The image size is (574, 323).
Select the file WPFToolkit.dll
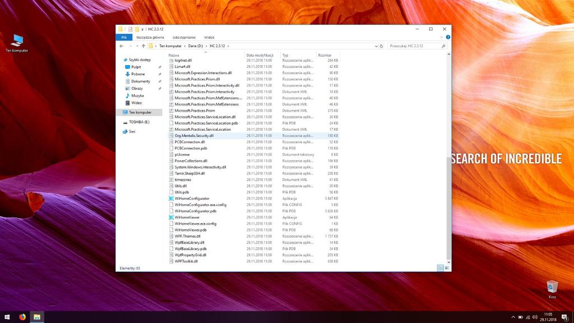(x=186, y=261)
